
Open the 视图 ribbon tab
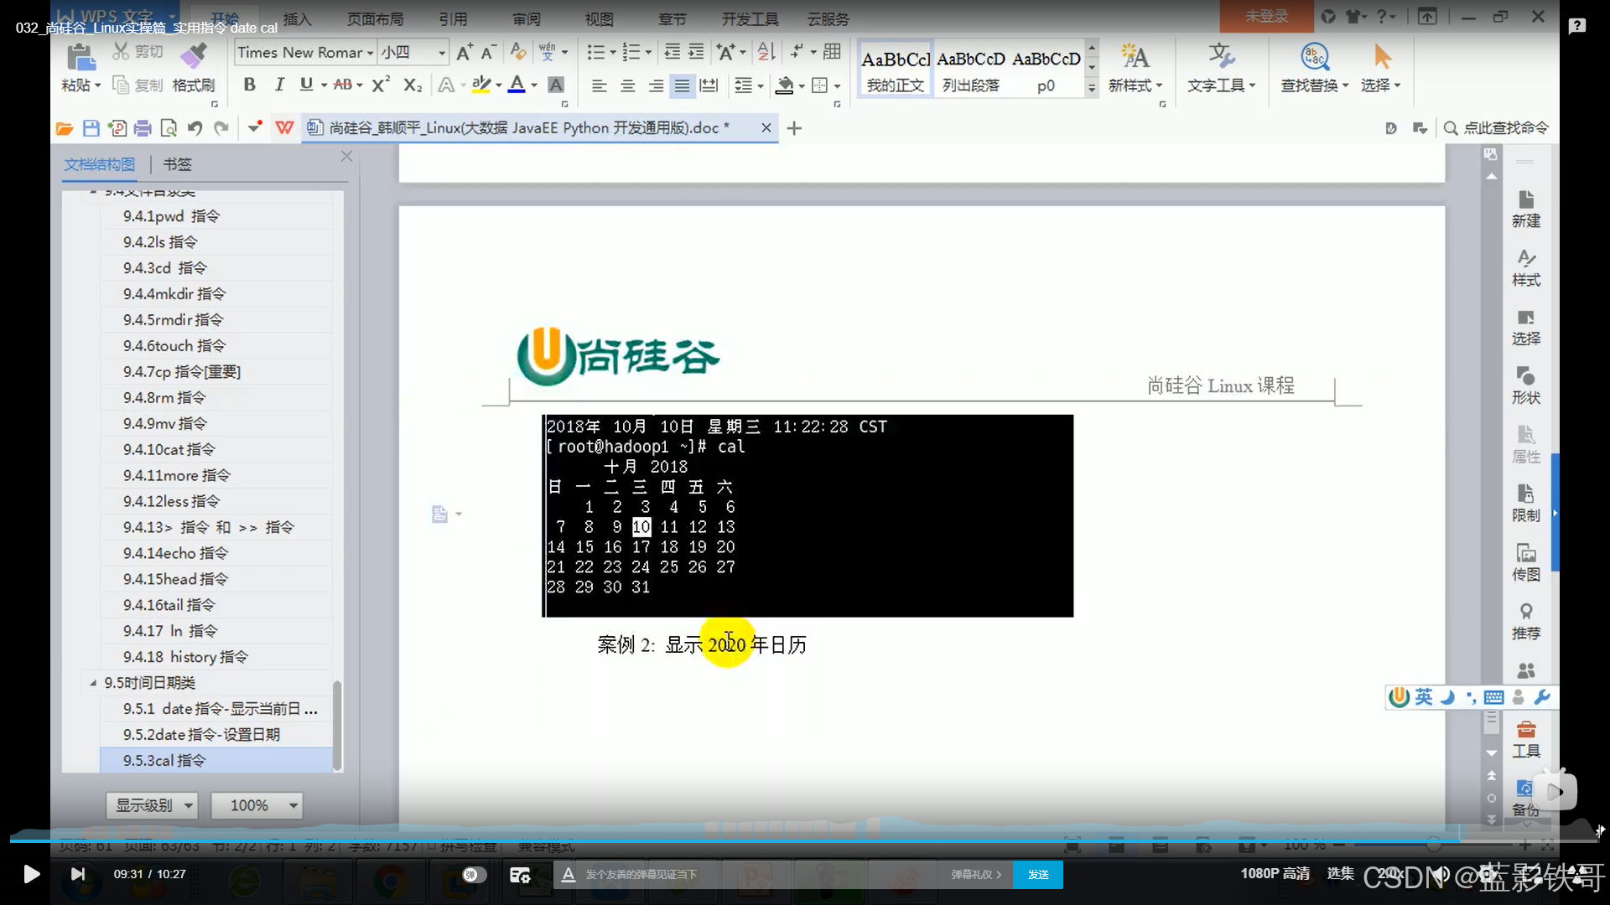pos(599,18)
